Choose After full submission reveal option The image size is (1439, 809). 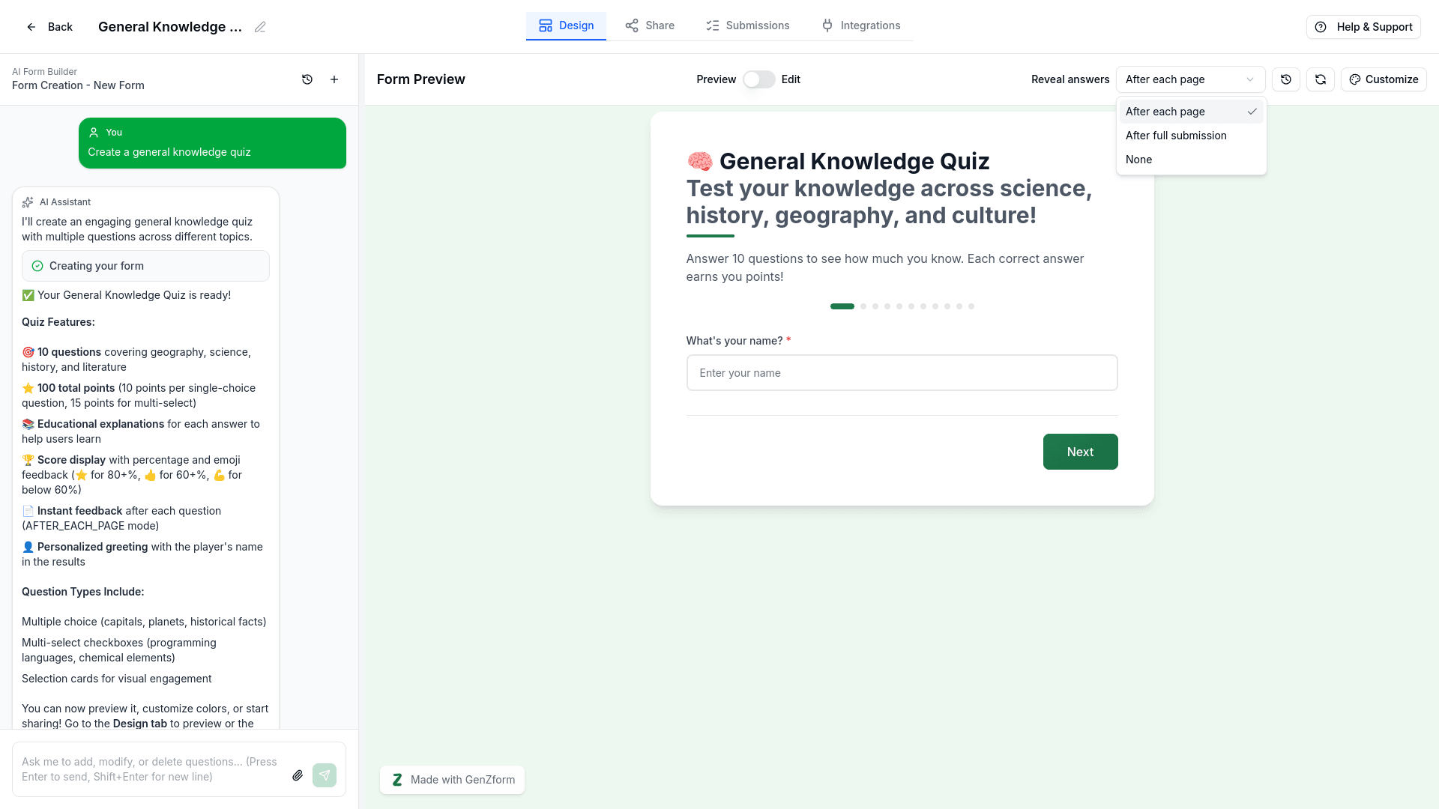(1176, 136)
